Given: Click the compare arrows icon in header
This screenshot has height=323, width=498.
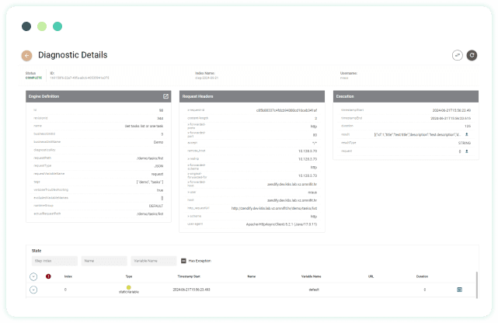Looking at the screenshot, I should [458, 55].
